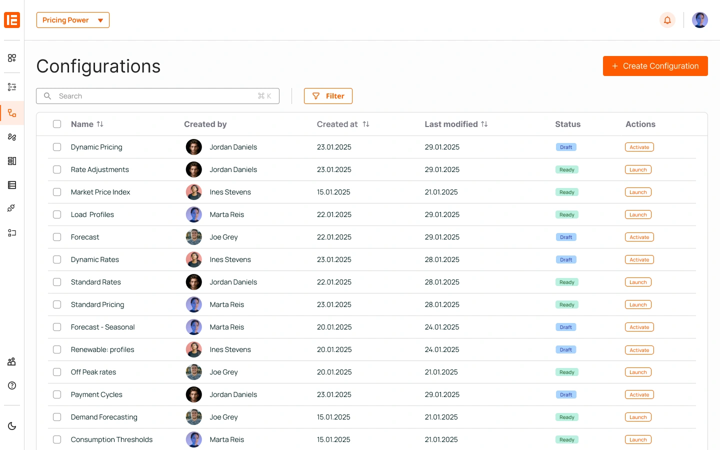This screenshot has width=720, height=450.
Task: Sort by Created at column
Action: click(366, 124)
